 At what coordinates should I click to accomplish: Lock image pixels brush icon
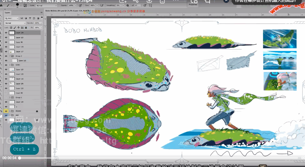point(15,28)
